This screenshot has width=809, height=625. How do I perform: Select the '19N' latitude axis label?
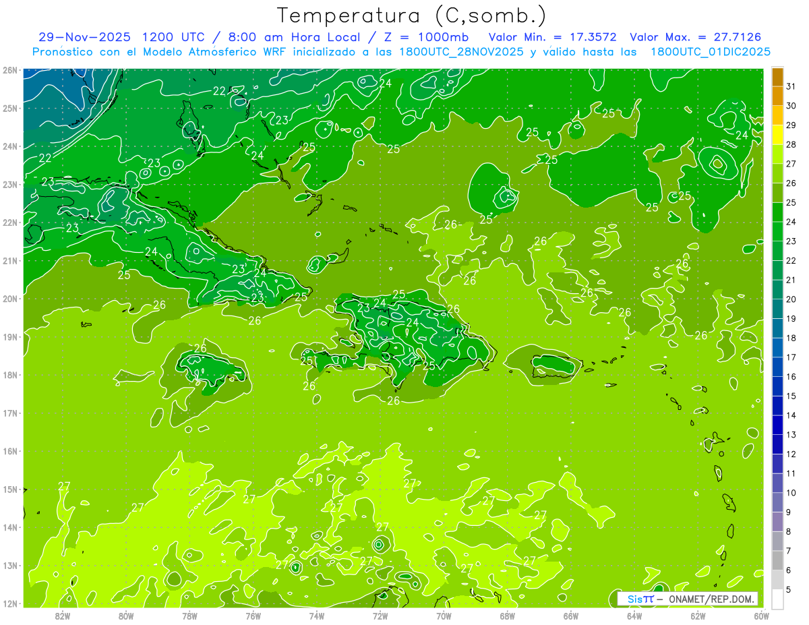(9, 336)
